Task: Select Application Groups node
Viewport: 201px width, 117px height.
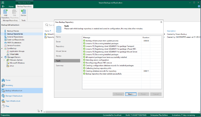Action: [17, 51]
